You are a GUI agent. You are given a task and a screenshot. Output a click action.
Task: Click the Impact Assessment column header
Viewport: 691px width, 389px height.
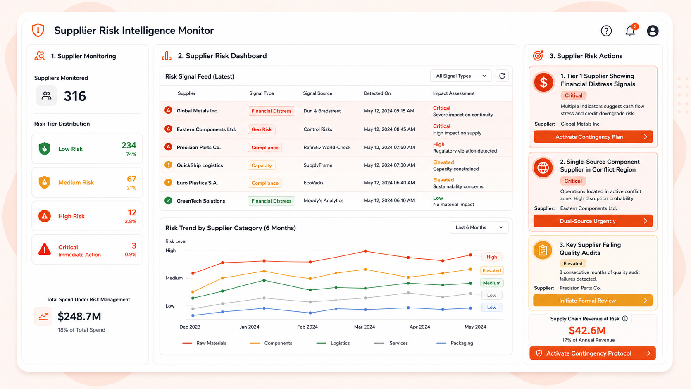453,93
